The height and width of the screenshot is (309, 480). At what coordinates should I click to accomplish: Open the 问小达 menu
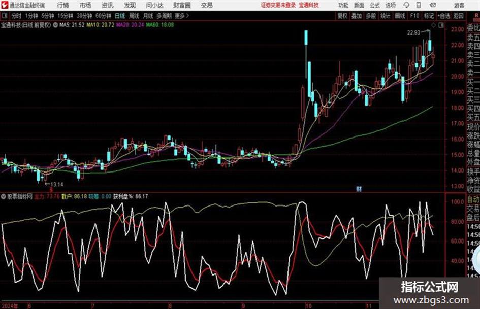[x=154, y=5]
